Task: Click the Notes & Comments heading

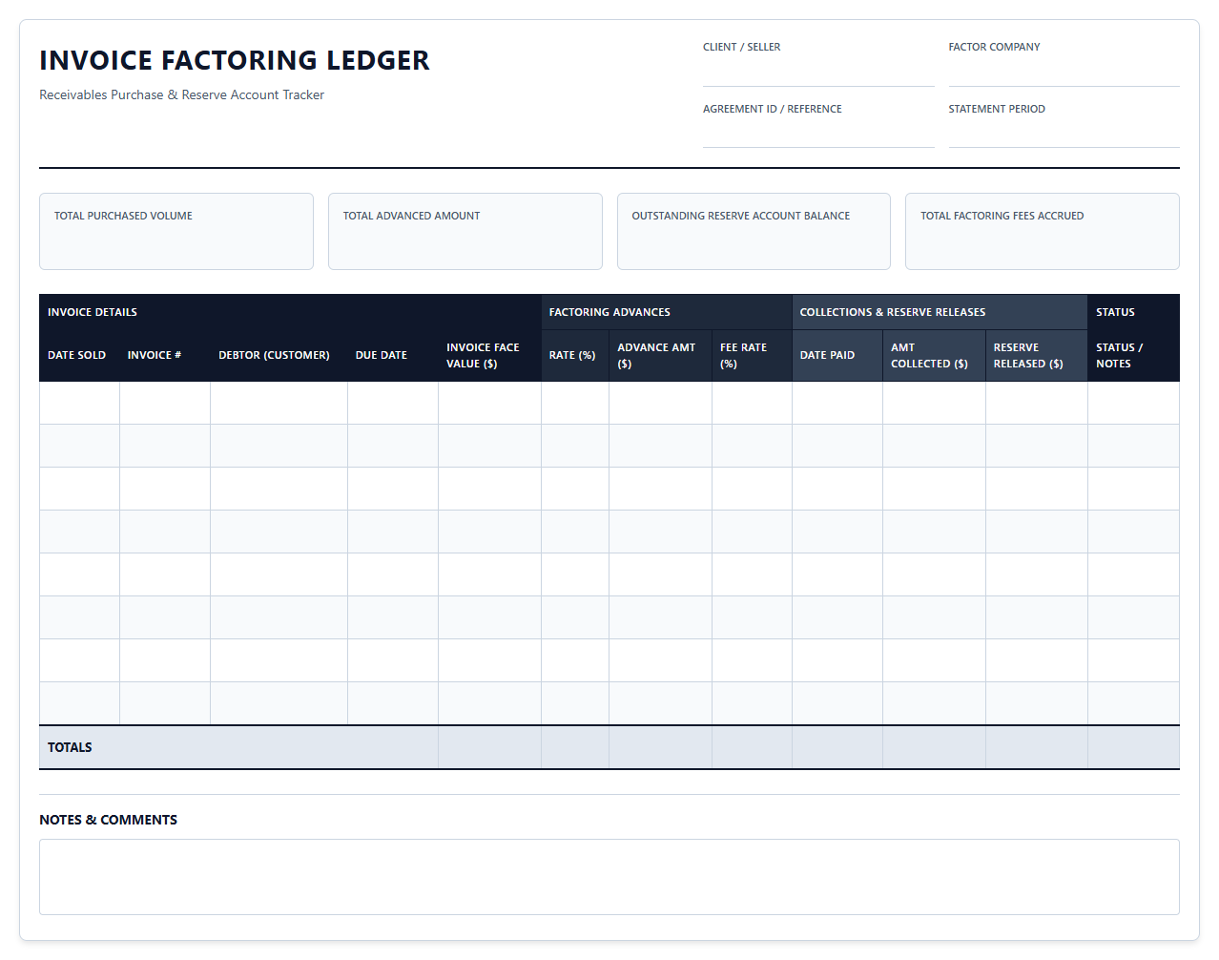Action: tap(108, 820)
